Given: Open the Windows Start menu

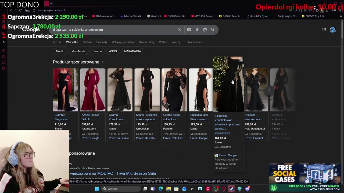Looking at the screenshot, I should (x=97, y=189).
